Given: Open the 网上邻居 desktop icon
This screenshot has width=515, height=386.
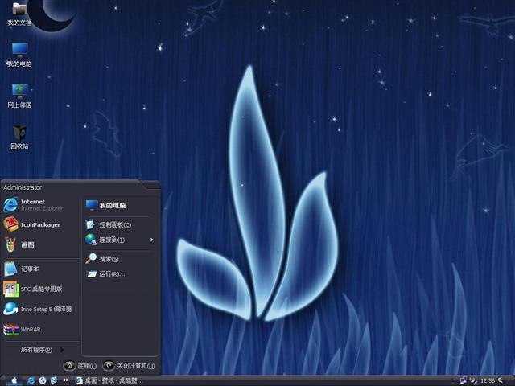Looking at the screenshot, I should 19,96.
